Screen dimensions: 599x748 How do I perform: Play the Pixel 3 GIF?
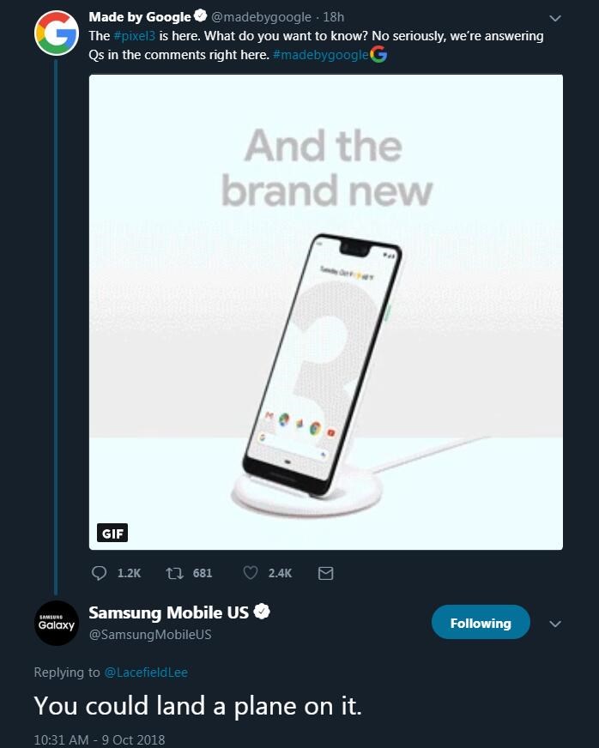click(326, 312)
